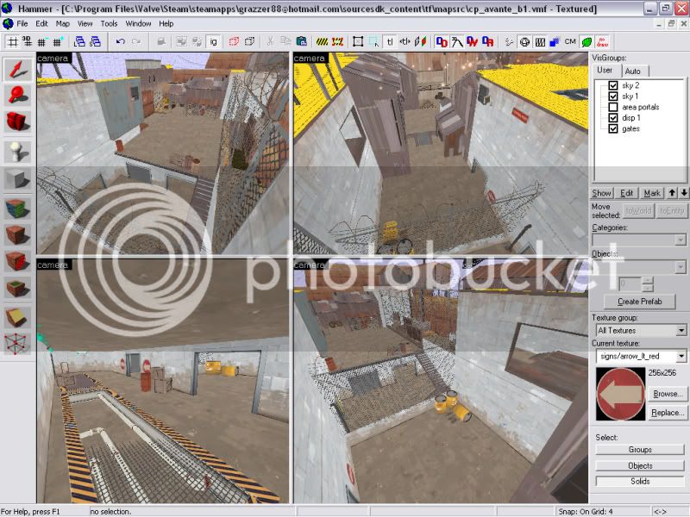Select the Block tool
690x517 pixels.
(x=17, y=179)
